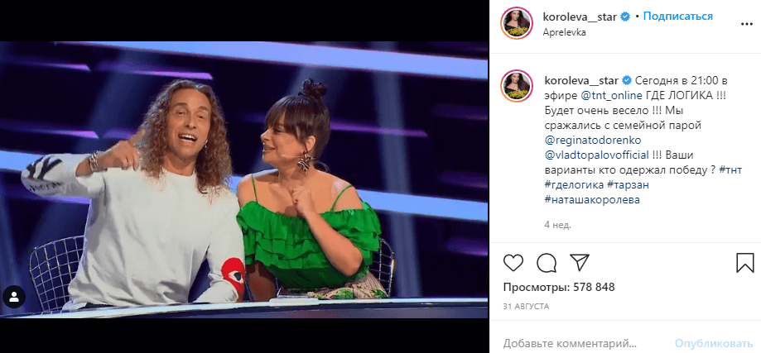Click Подписаться to follow the account
761x353 pixels.
[678, 16]
